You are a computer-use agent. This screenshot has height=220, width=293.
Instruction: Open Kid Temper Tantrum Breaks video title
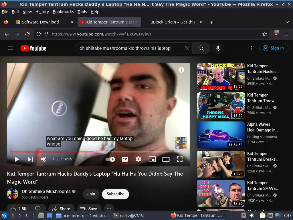coord(263,156)
